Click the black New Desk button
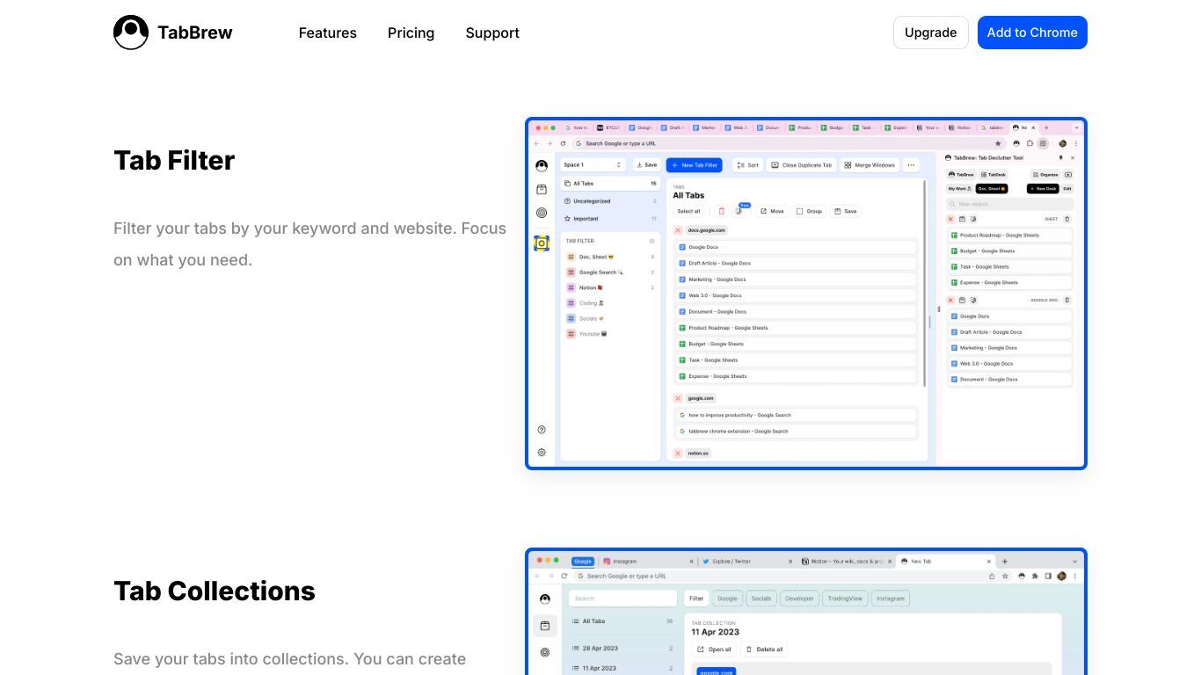Image resolution: width=1201 pixels, height=675 pixels. click(1043, 189)
